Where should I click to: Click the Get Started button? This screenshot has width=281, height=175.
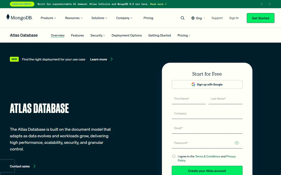260,18
